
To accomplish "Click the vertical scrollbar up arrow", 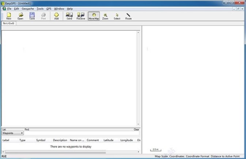I will tap(138, 32).
